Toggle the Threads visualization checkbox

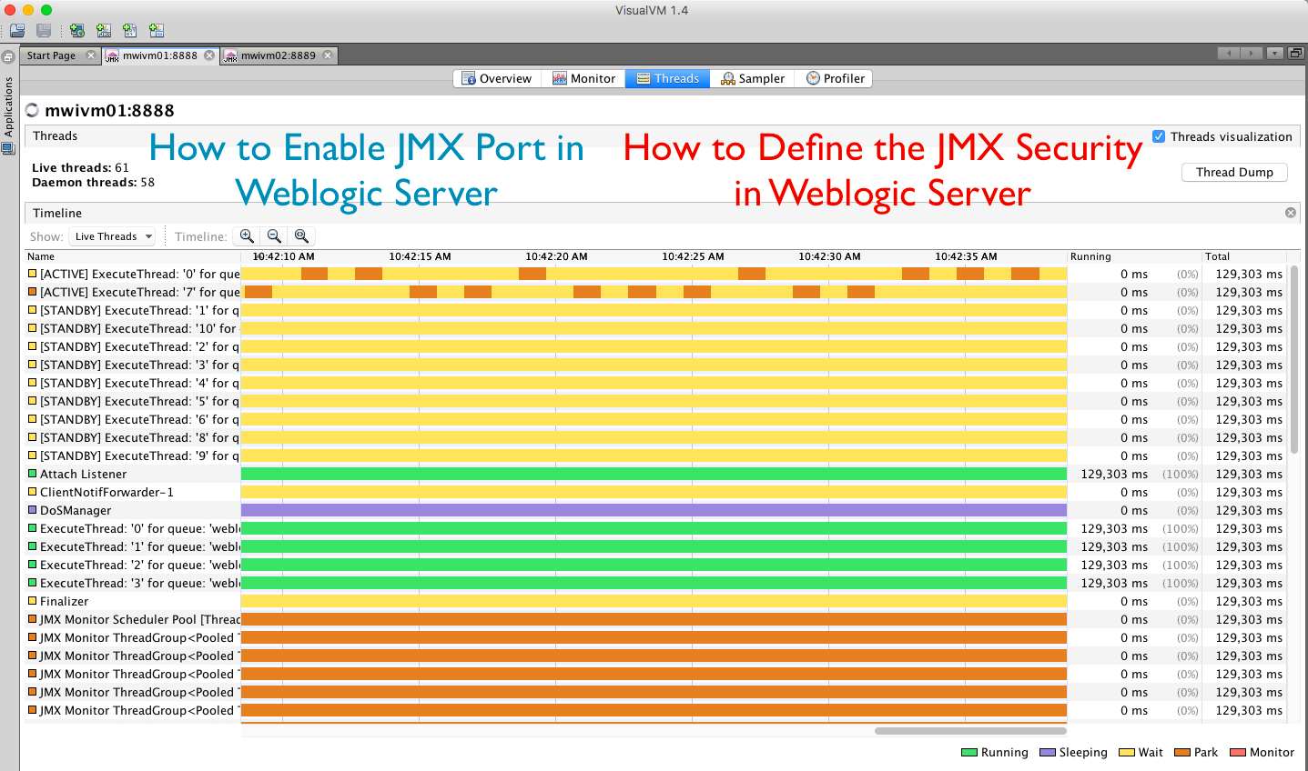coord(1159,136)
